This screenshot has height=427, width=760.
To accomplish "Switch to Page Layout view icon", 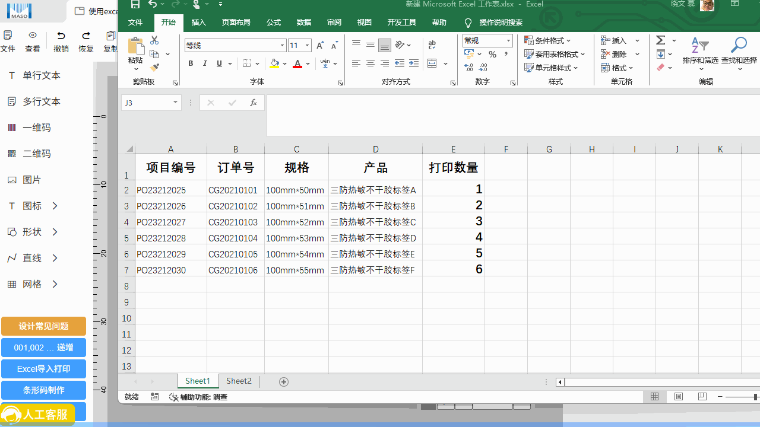I will (x=679, y=397).
